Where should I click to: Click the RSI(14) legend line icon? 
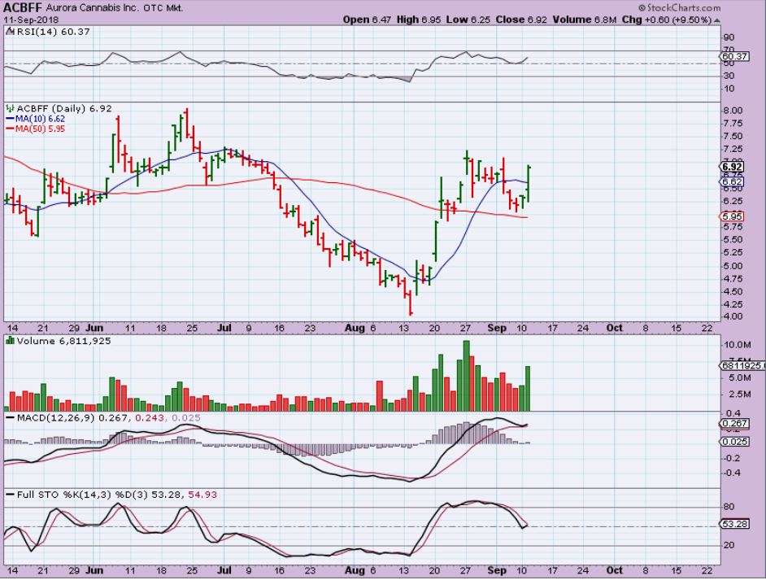coord(8,33)
